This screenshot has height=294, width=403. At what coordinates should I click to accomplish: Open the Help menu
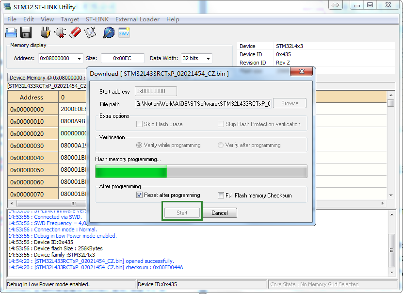click(173, 19)
